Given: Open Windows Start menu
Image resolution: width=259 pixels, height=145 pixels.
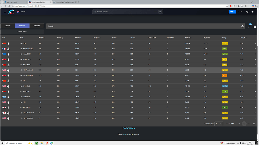Looking at the screenshot, I should (x=2, y=143).
